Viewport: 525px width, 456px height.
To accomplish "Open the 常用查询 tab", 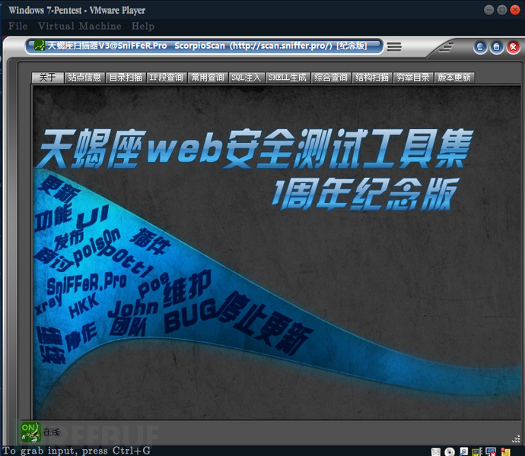I will (208, 78).
